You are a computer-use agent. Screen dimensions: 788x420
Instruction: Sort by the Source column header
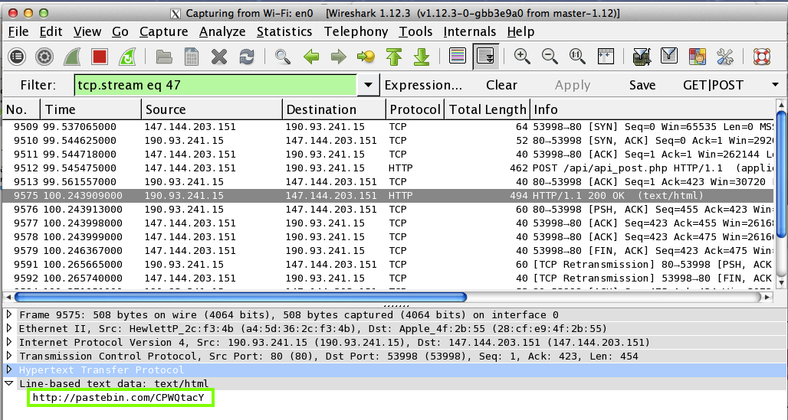pos(212,109)
